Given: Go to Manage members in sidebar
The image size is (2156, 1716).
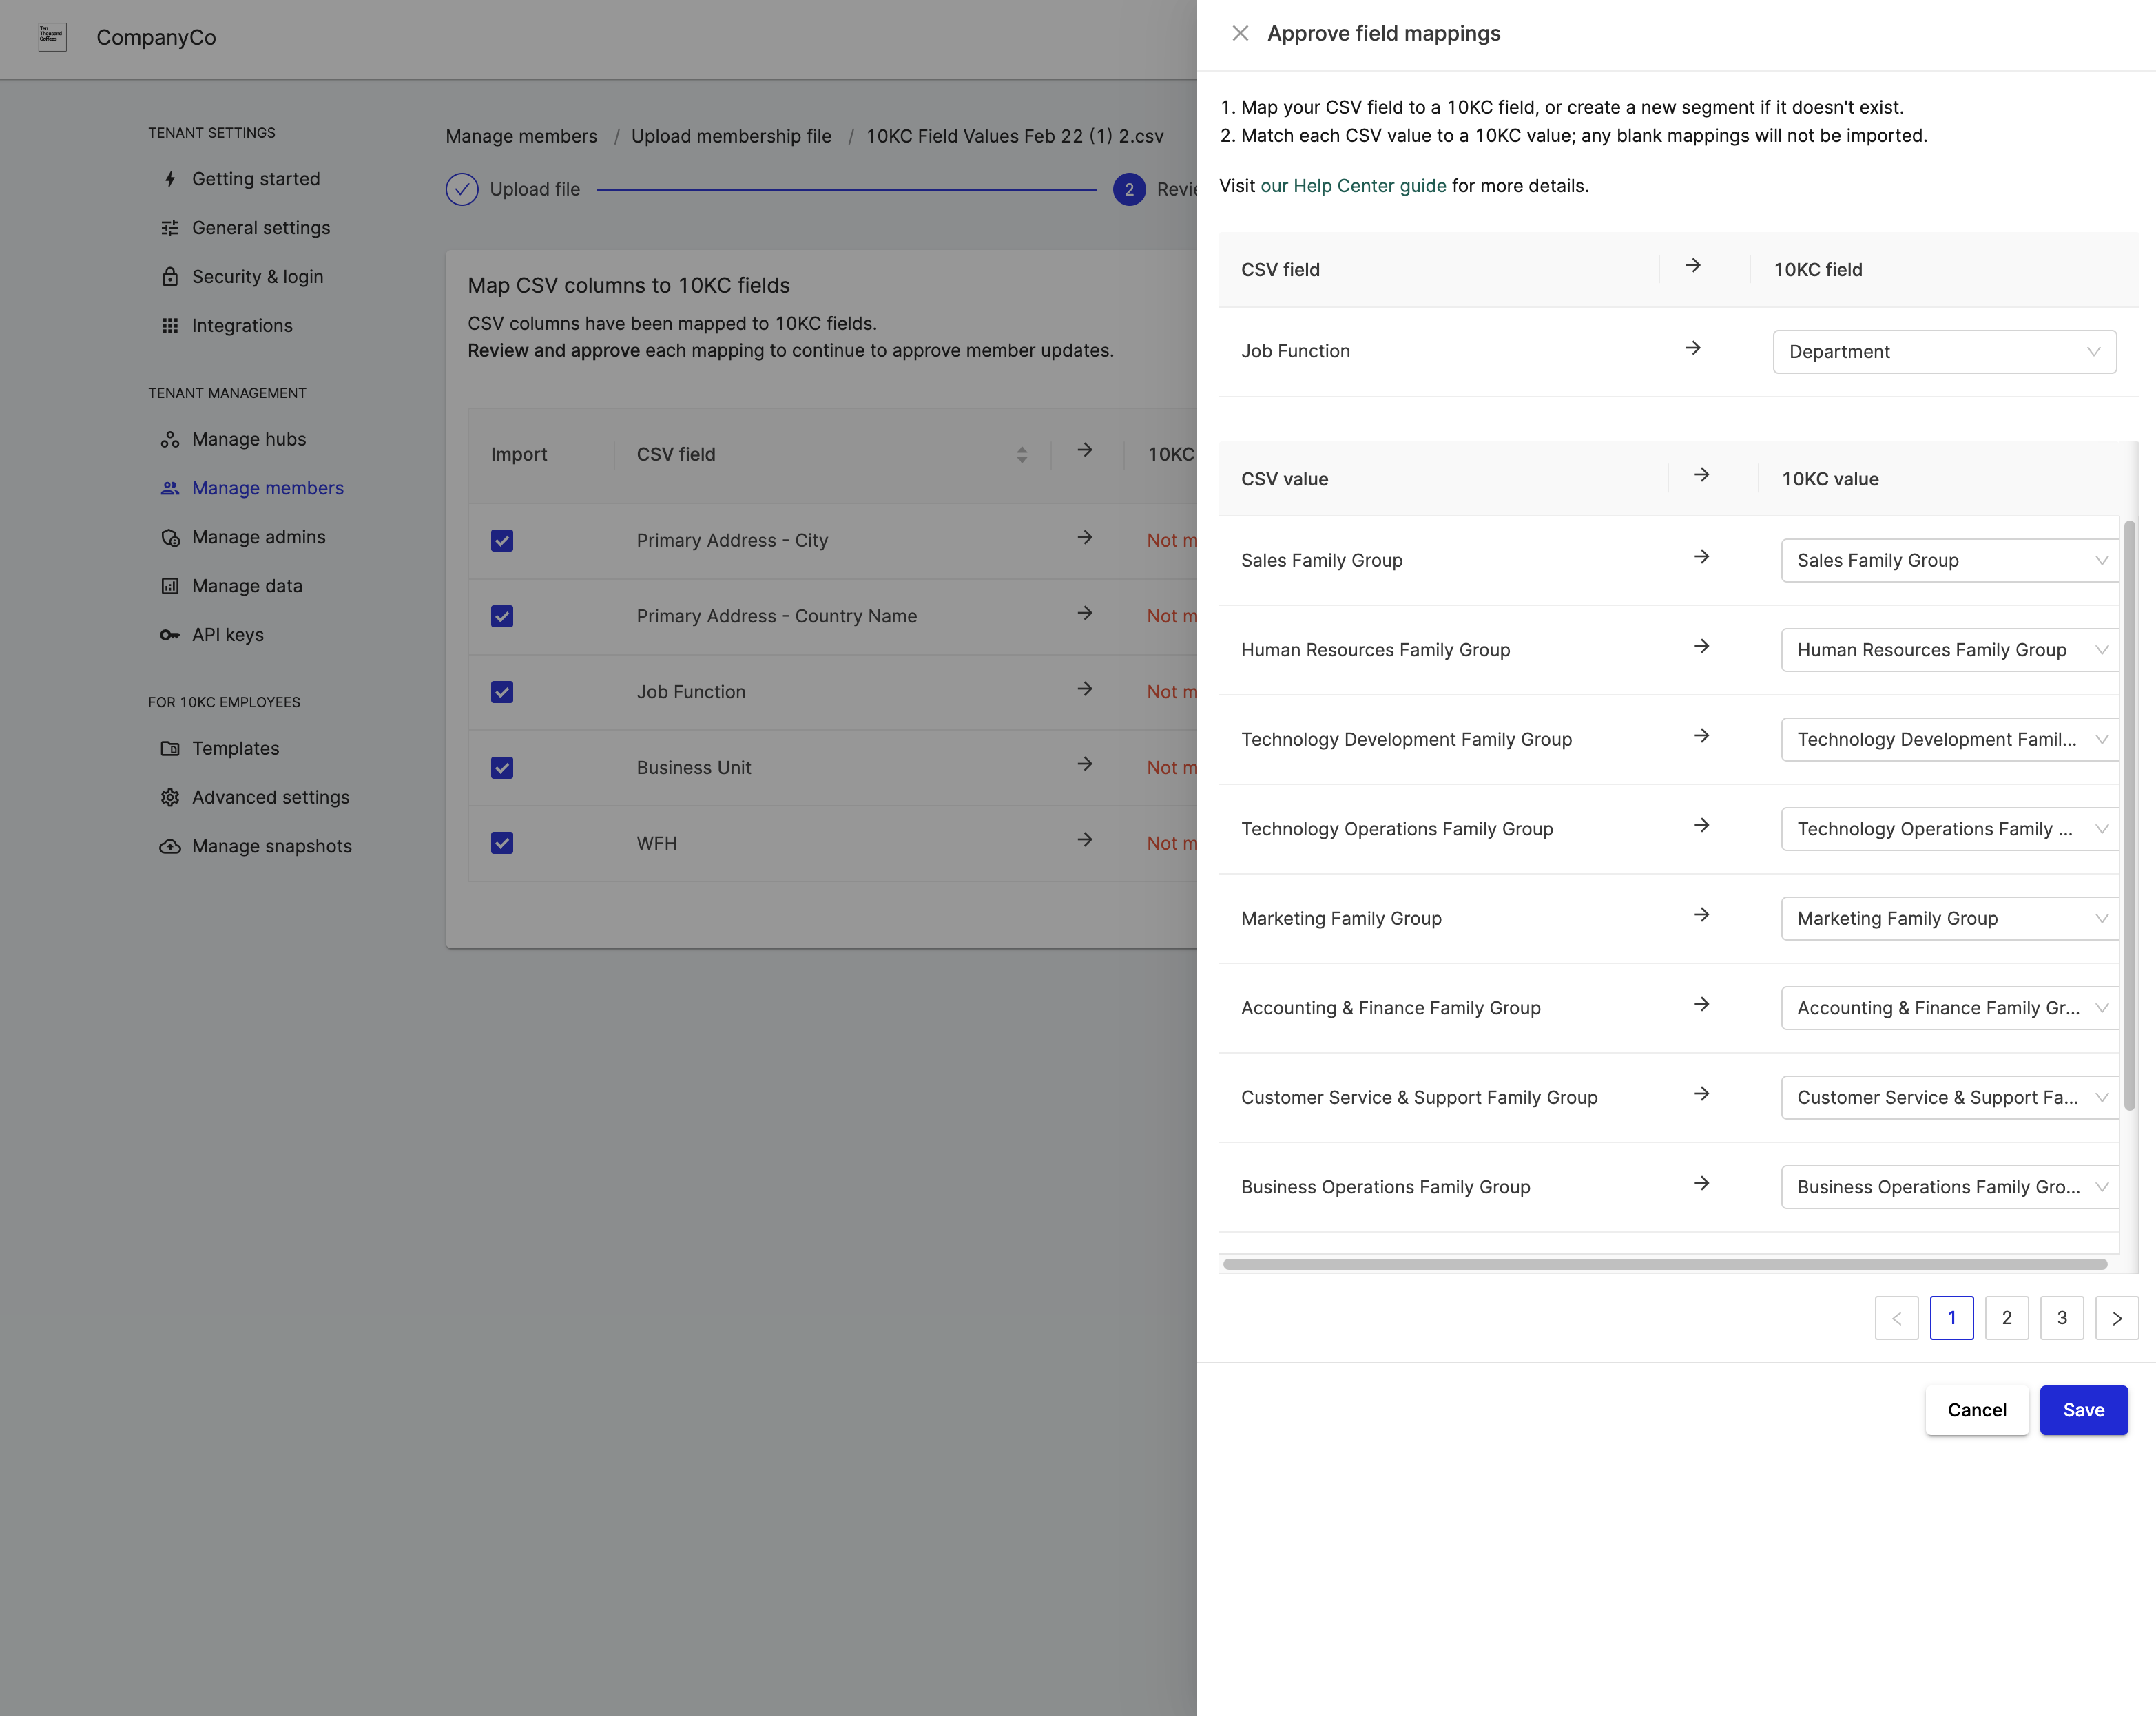Looking at the screenshot, I should [267, 489].
